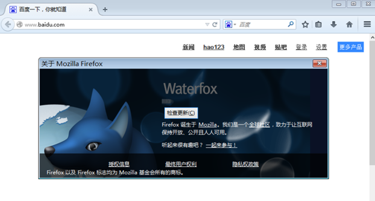Bookmark this page with star icon
Viewport: 375px width, 201px height.
coord(305,25)
